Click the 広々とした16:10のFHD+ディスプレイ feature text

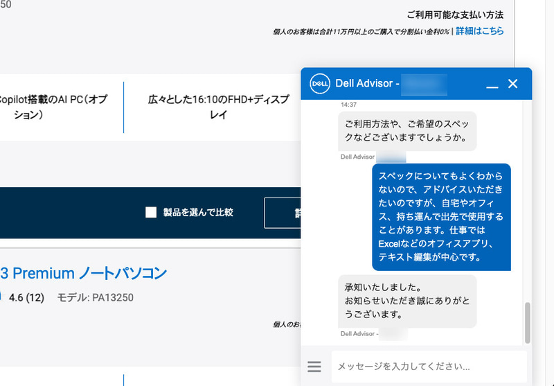pyautogui.click(x=218, y=107)
